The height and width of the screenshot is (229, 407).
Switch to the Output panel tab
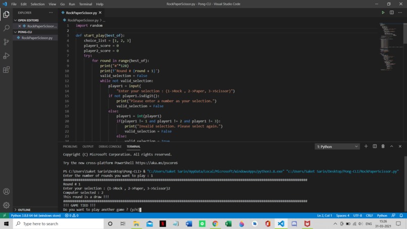[88, 146]
